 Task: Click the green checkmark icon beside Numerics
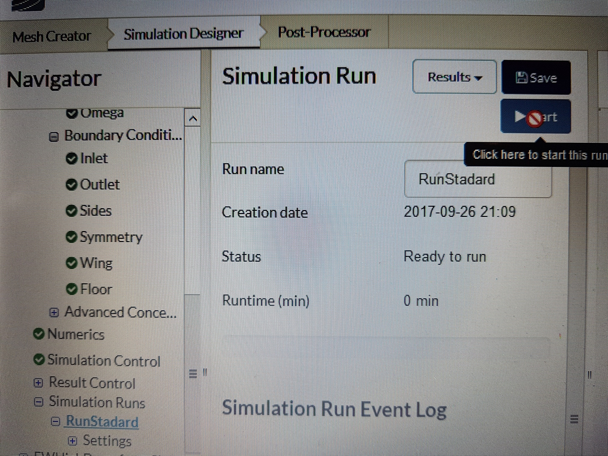click(39, 333)
